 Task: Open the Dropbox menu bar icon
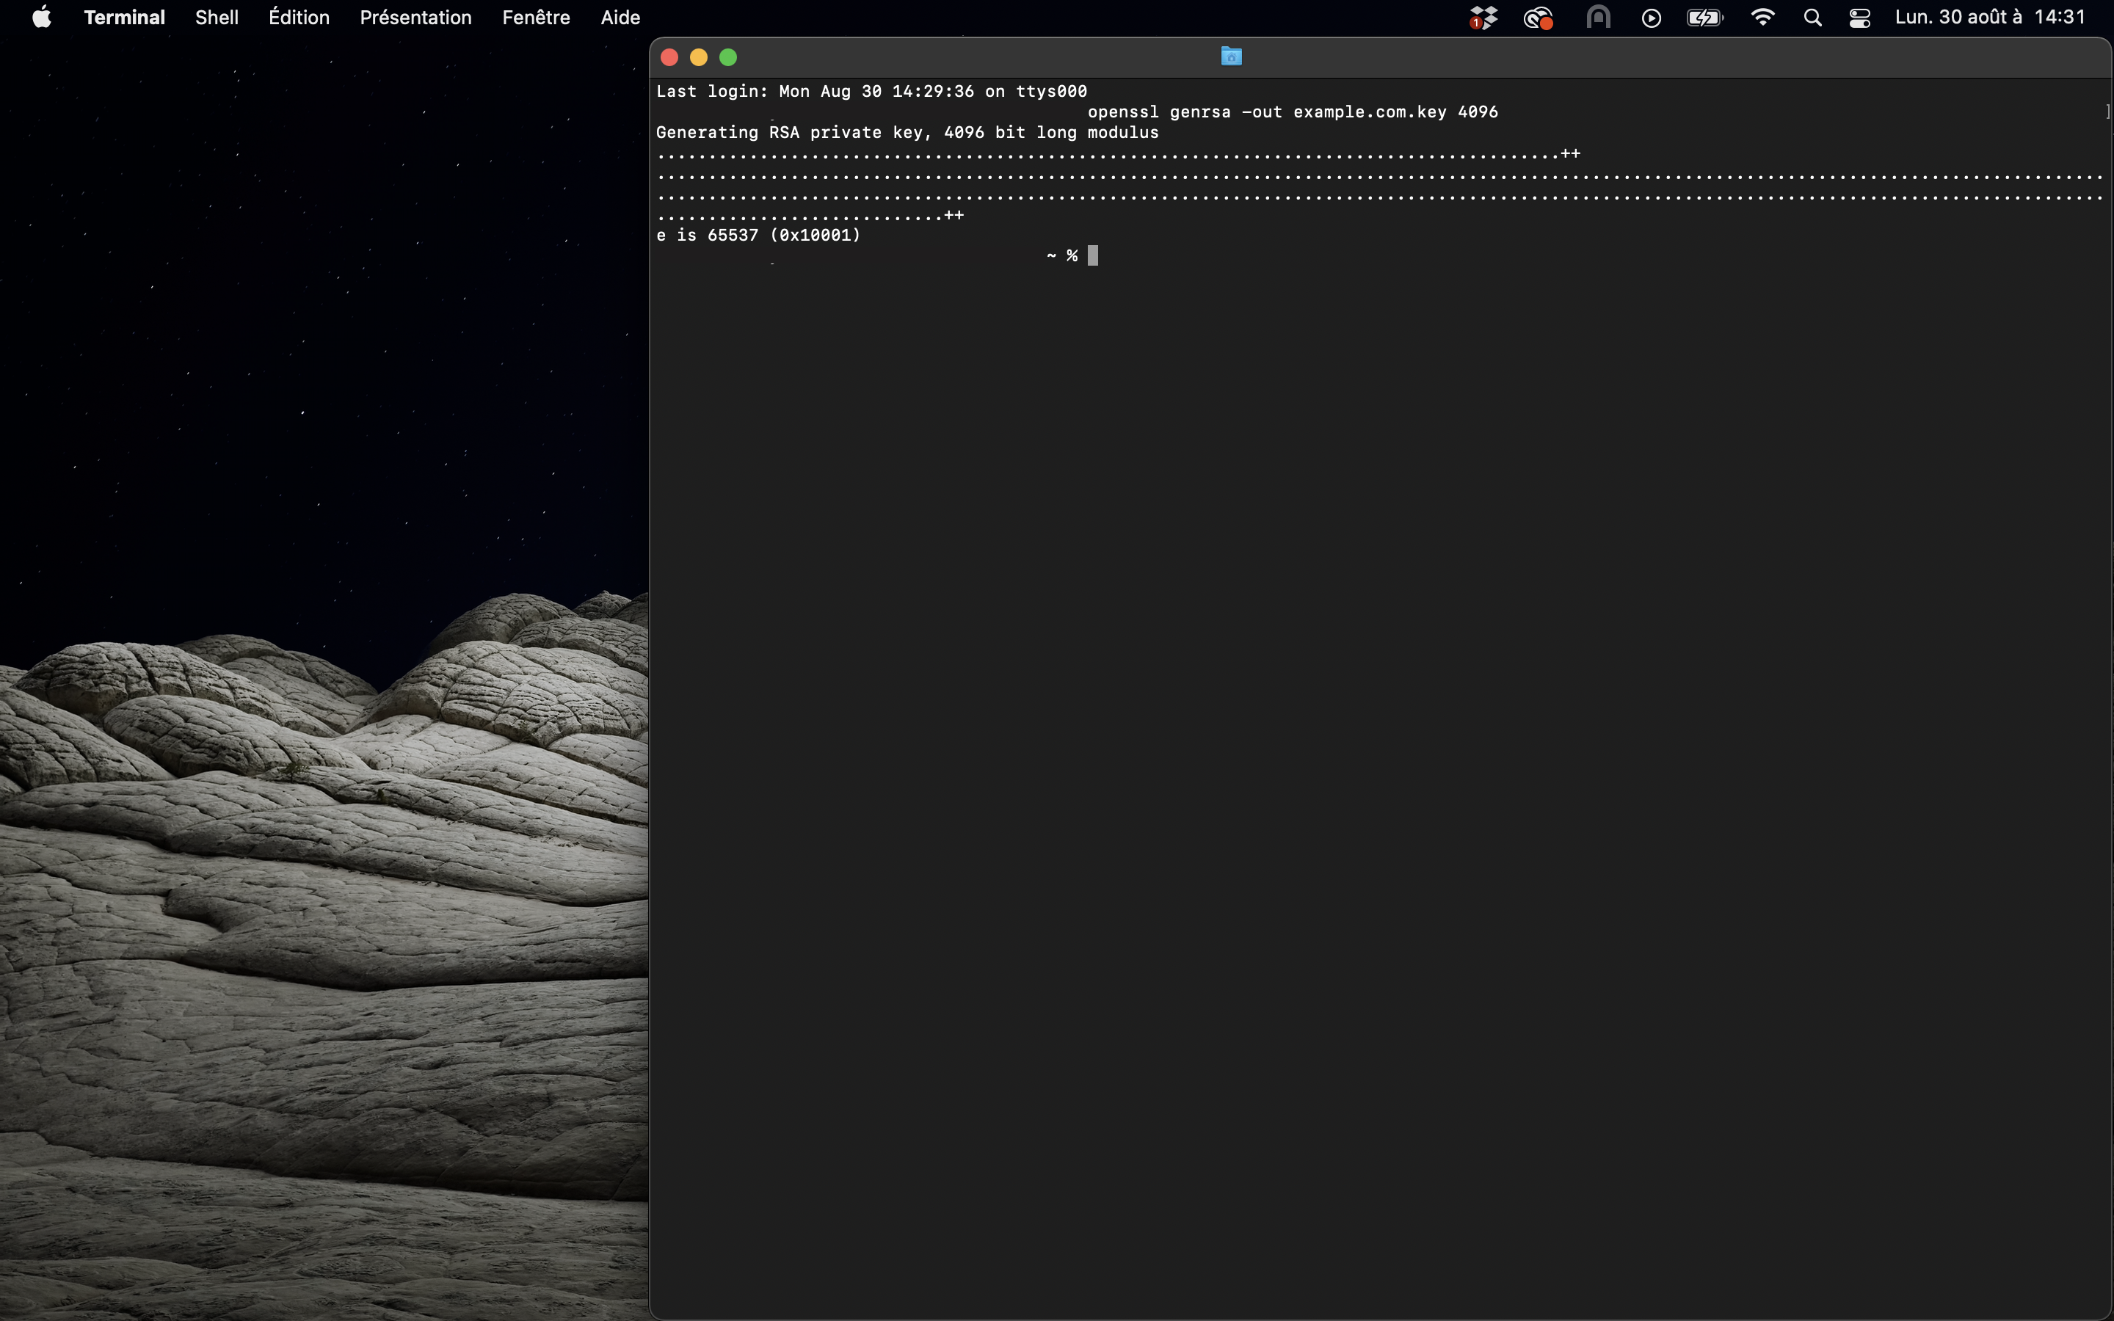click(x=1483, y=18)
